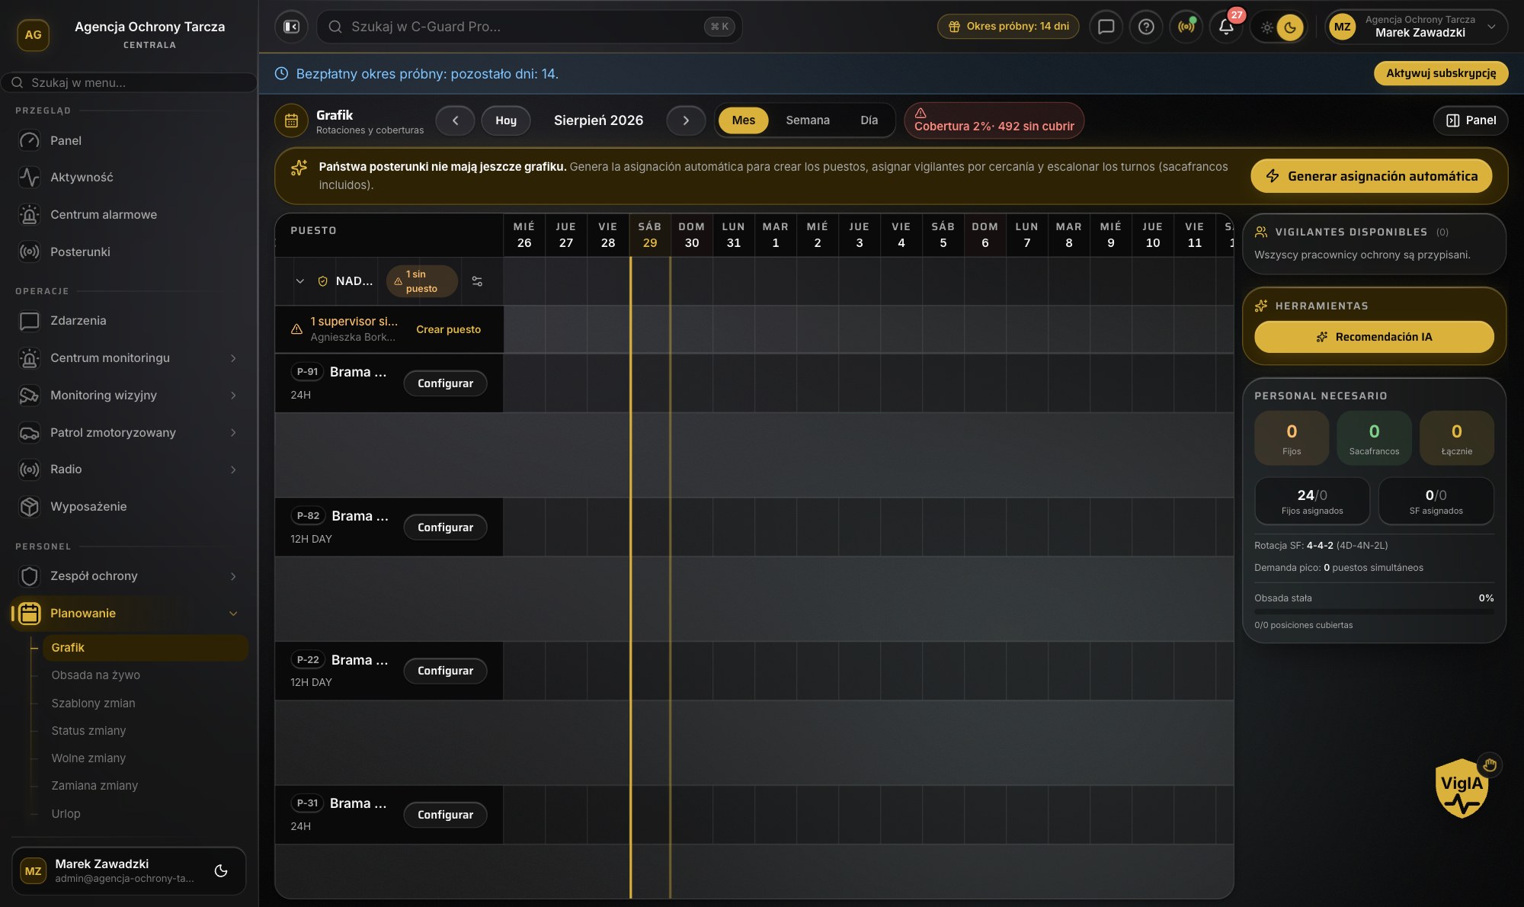This screenshot has height=907, width=1524.
Task: Configure post P-91 Brama
Action: coord(445,383)
